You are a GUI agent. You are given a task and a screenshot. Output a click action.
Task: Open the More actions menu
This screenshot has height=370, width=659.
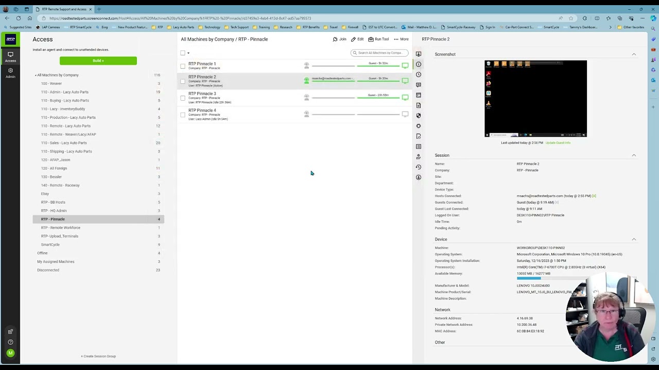point(401,39)
